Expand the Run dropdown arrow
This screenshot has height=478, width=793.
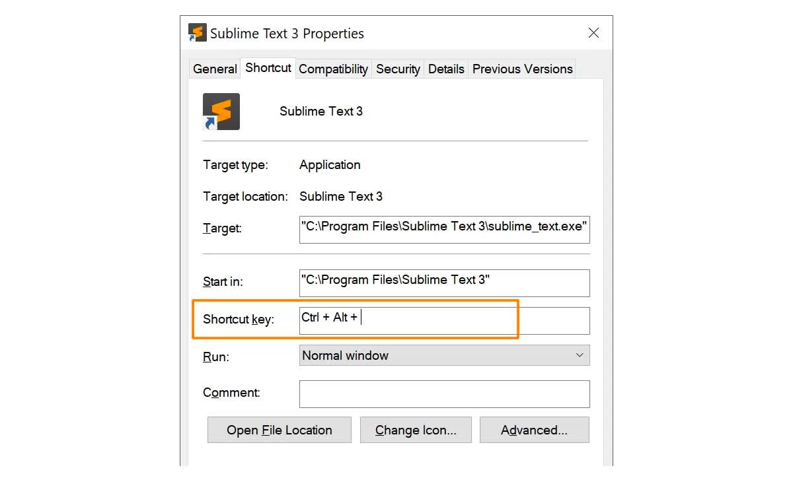[x=580, y=355]
